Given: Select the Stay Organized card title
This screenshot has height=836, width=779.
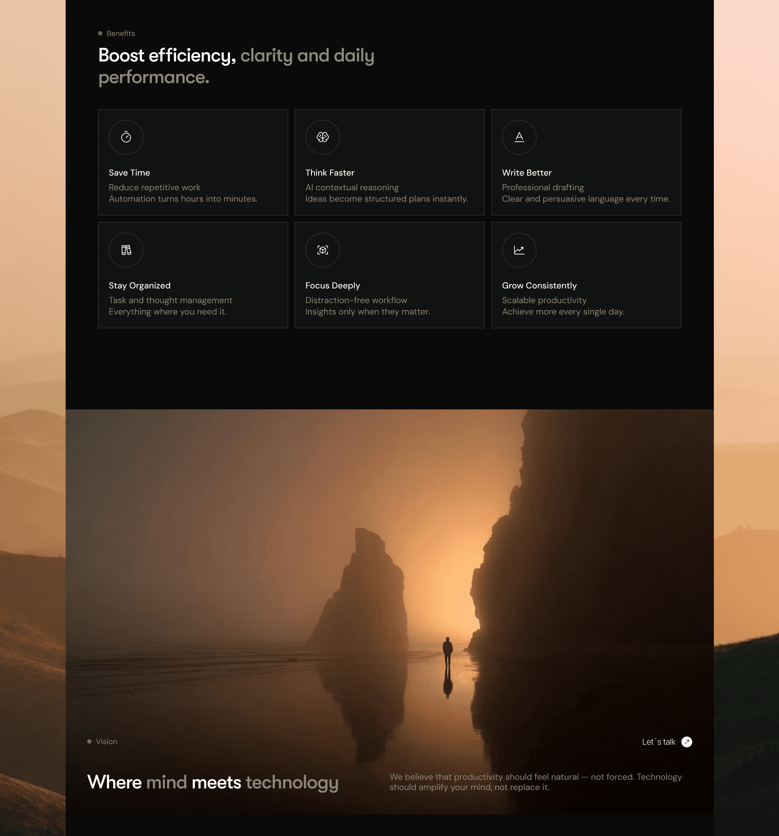Looking at the screenshot, I should pyautogui.click(x=139, y=286).
